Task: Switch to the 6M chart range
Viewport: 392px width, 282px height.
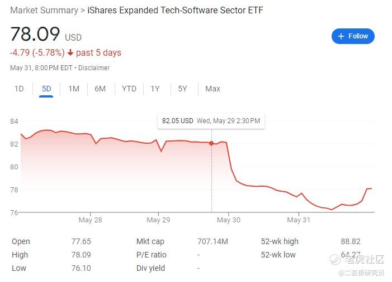Action: (x=100, y=89)
